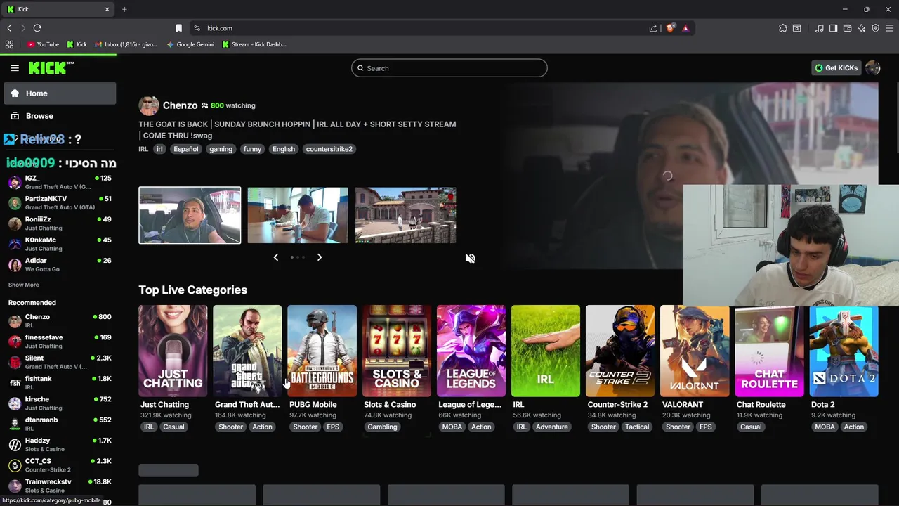Open K0nkaMc channel in sidebar

pyautogui.click(x=60, y=244)
